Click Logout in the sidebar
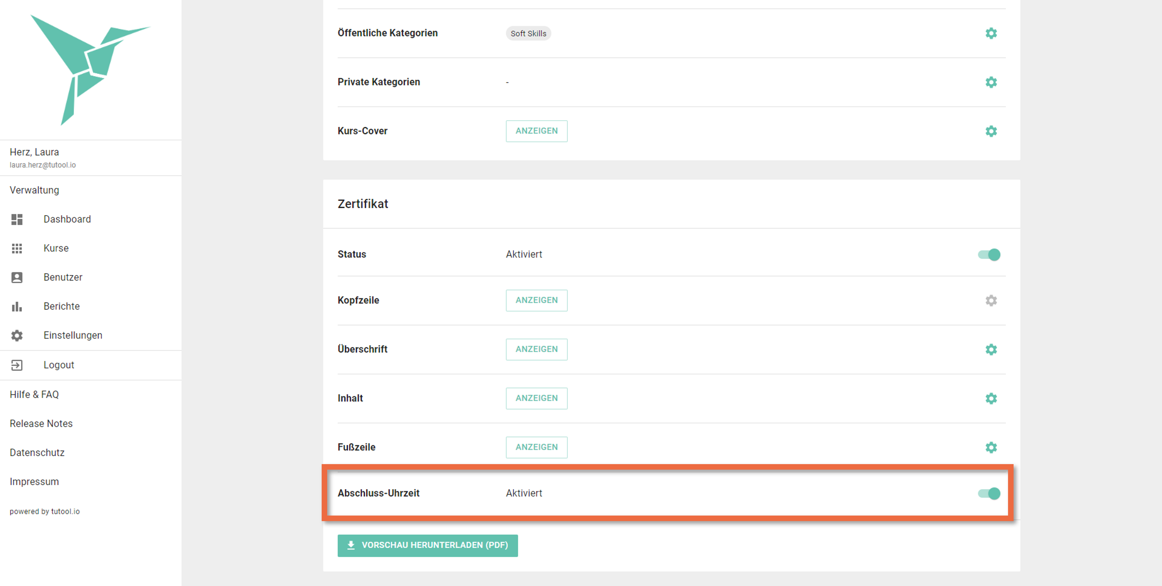This screenshot has height=586, width=1162. pyautogui.click(x=59, y=365)
